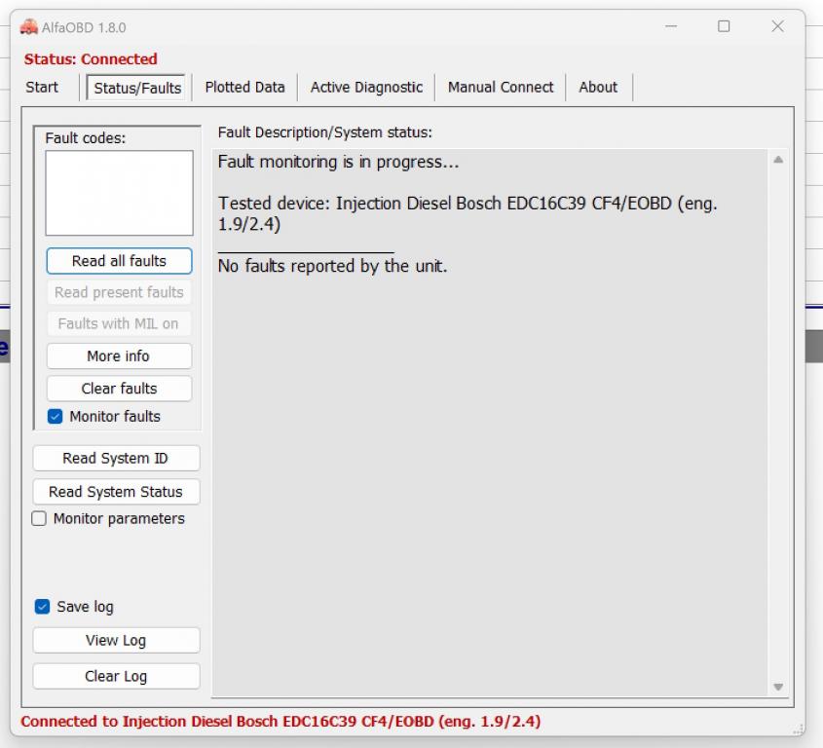Click the Clear Log button

pos(116,676)
